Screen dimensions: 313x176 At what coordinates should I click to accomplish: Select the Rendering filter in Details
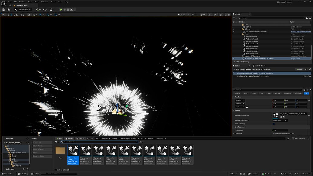click(287, 93)
